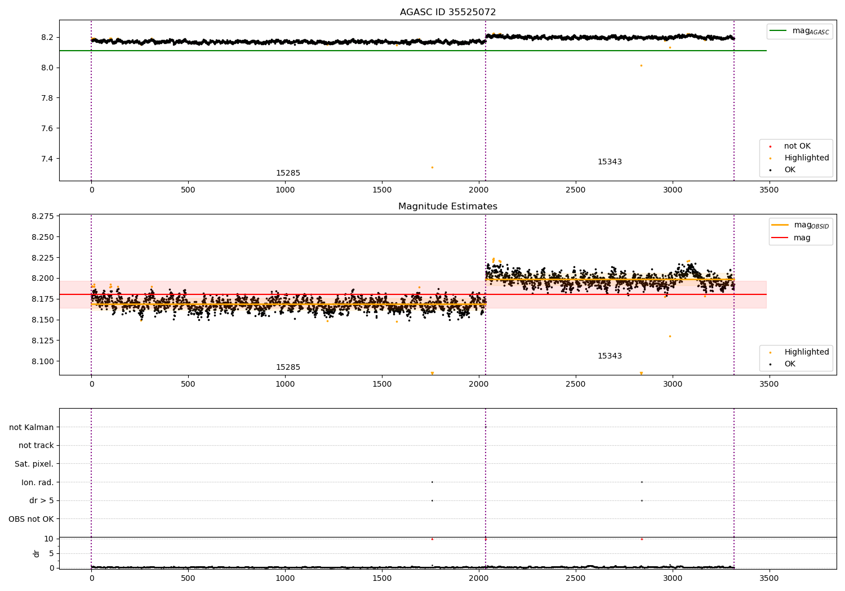Click the 7.4 y-axis tick in top plot
Screen dimensions: 845x591
pyautogui.click(x=47, y=159)
